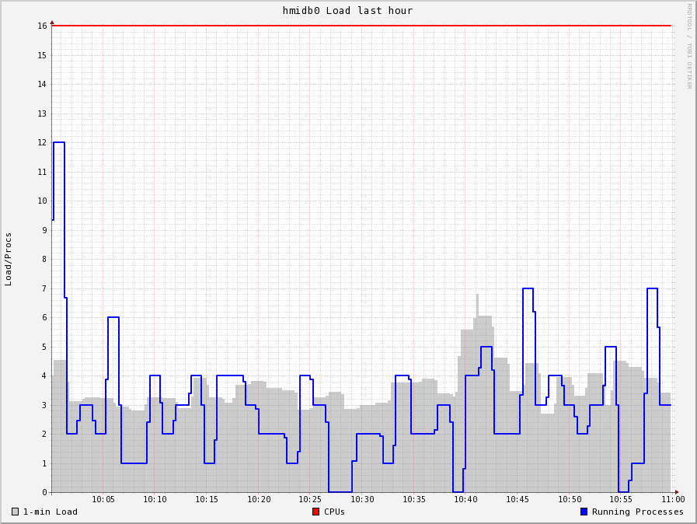Select the "1-min Load" legend label
Screen dimensions: 697x524
point(50,512)
